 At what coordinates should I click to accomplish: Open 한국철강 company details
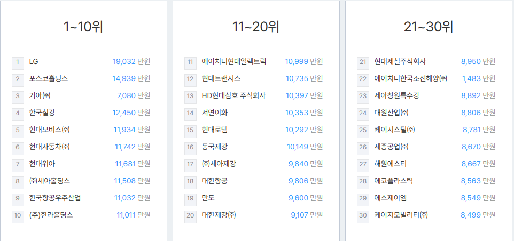coord(42,113)
